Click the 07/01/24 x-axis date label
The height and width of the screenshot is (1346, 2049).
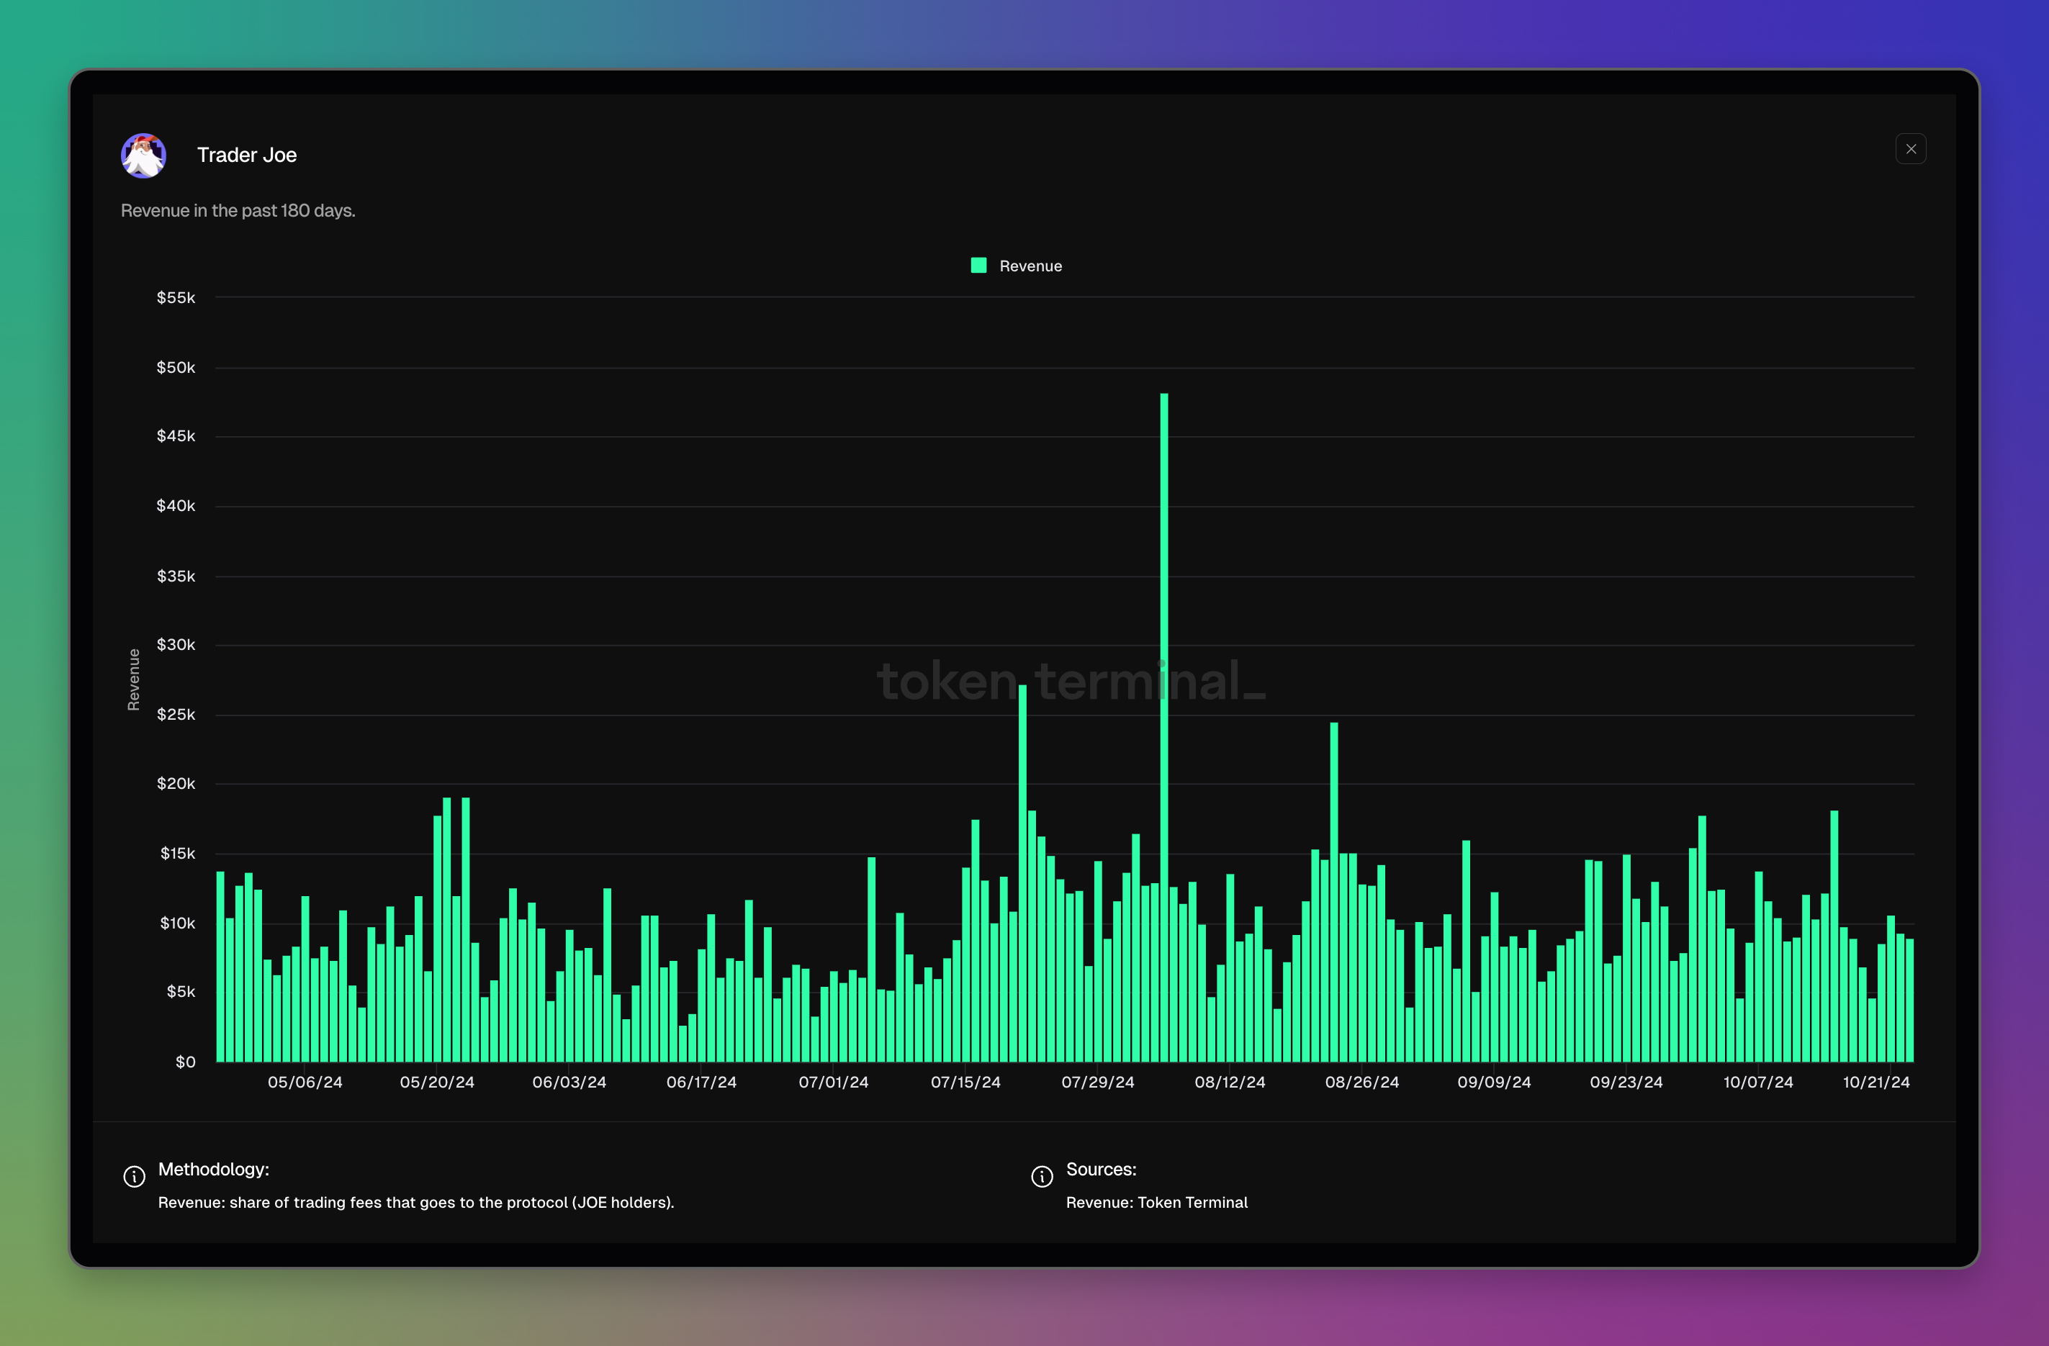pos(834,1082)
